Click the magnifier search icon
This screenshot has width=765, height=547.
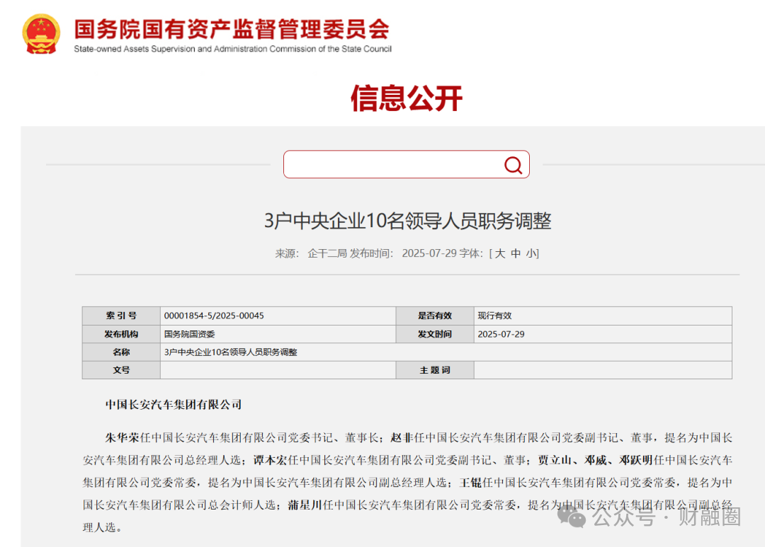pyautogui.click(x=513, y=165)
